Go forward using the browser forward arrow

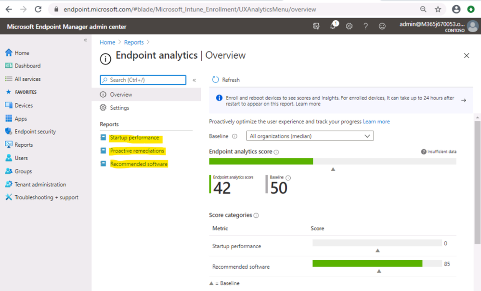pyautogui.click(x=23, y=9)
